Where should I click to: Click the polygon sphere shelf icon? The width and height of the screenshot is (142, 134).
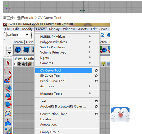point(18,49)
